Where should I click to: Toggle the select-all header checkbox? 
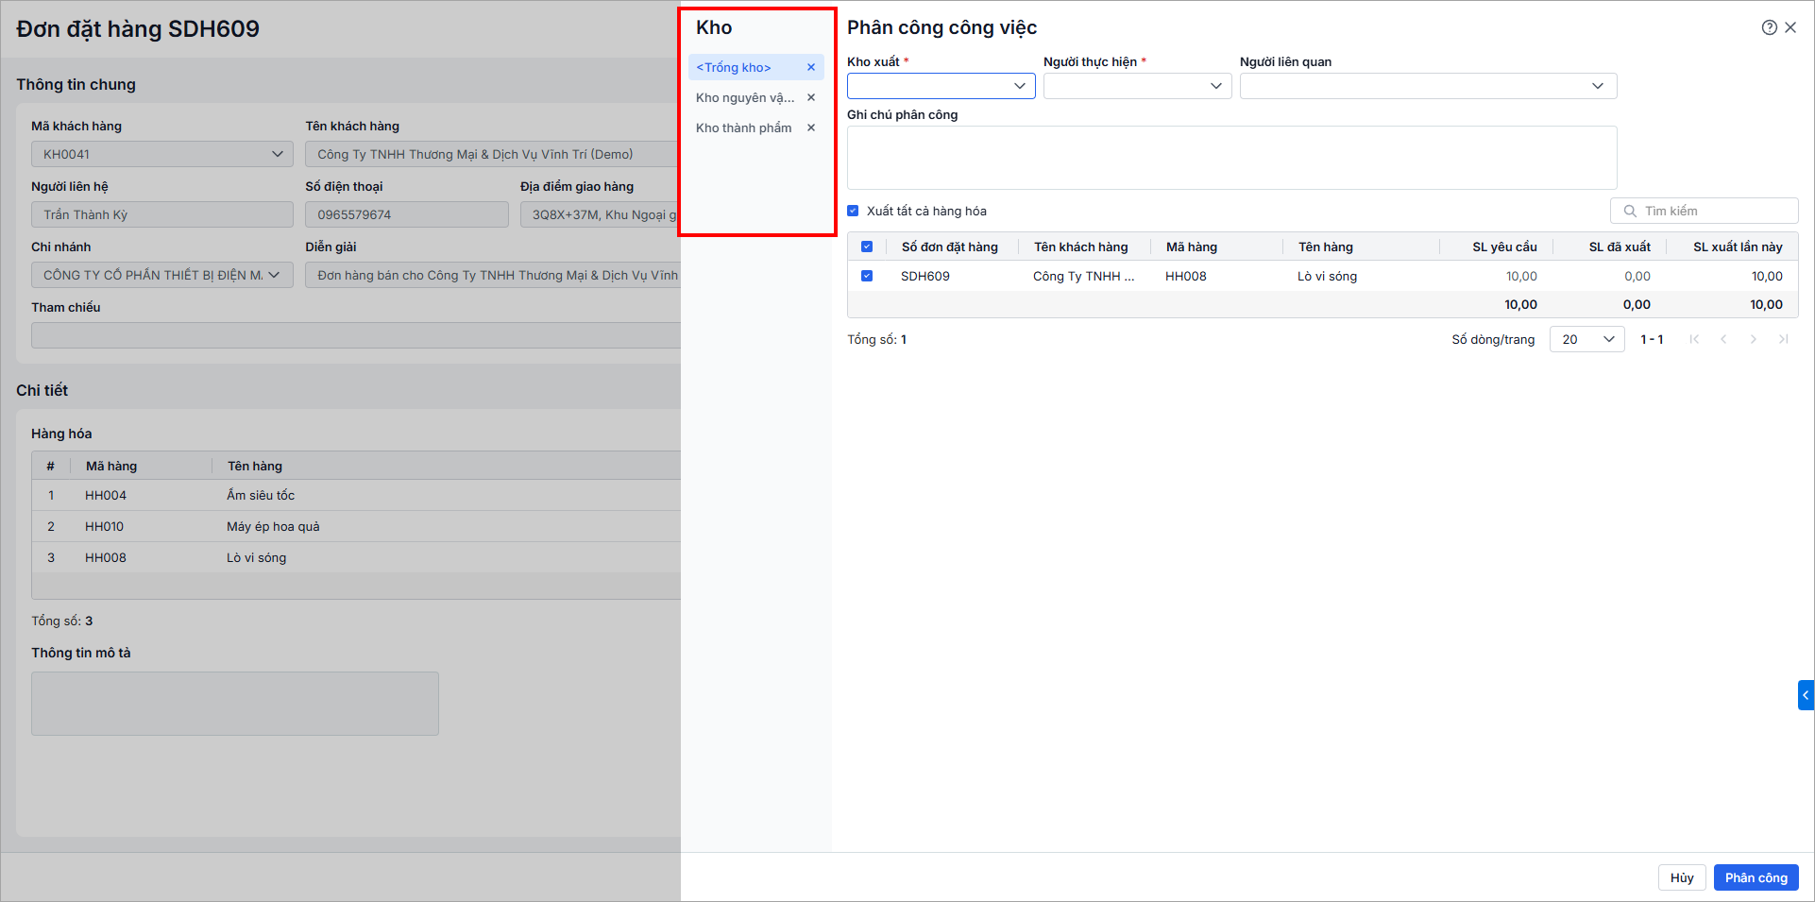coord(867,247)
